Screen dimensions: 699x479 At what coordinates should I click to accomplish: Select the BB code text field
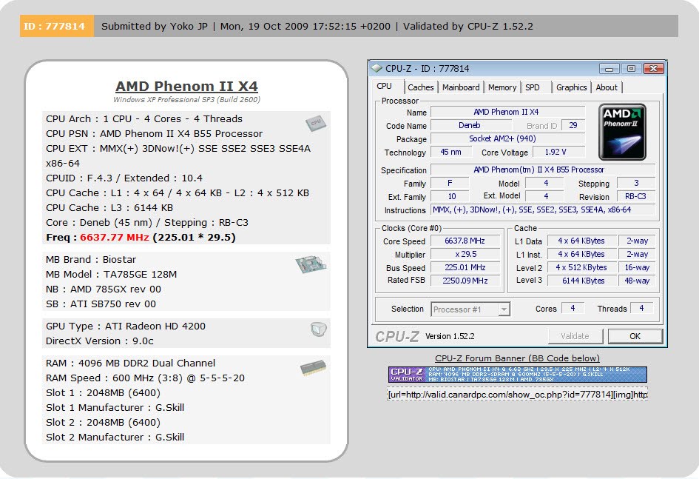click(516, 395)
